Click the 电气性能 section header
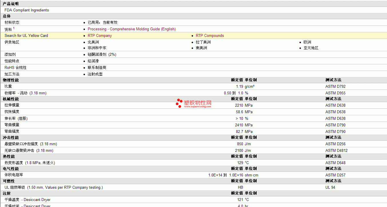The image size is (387, 207). click(x=11, y=169)
